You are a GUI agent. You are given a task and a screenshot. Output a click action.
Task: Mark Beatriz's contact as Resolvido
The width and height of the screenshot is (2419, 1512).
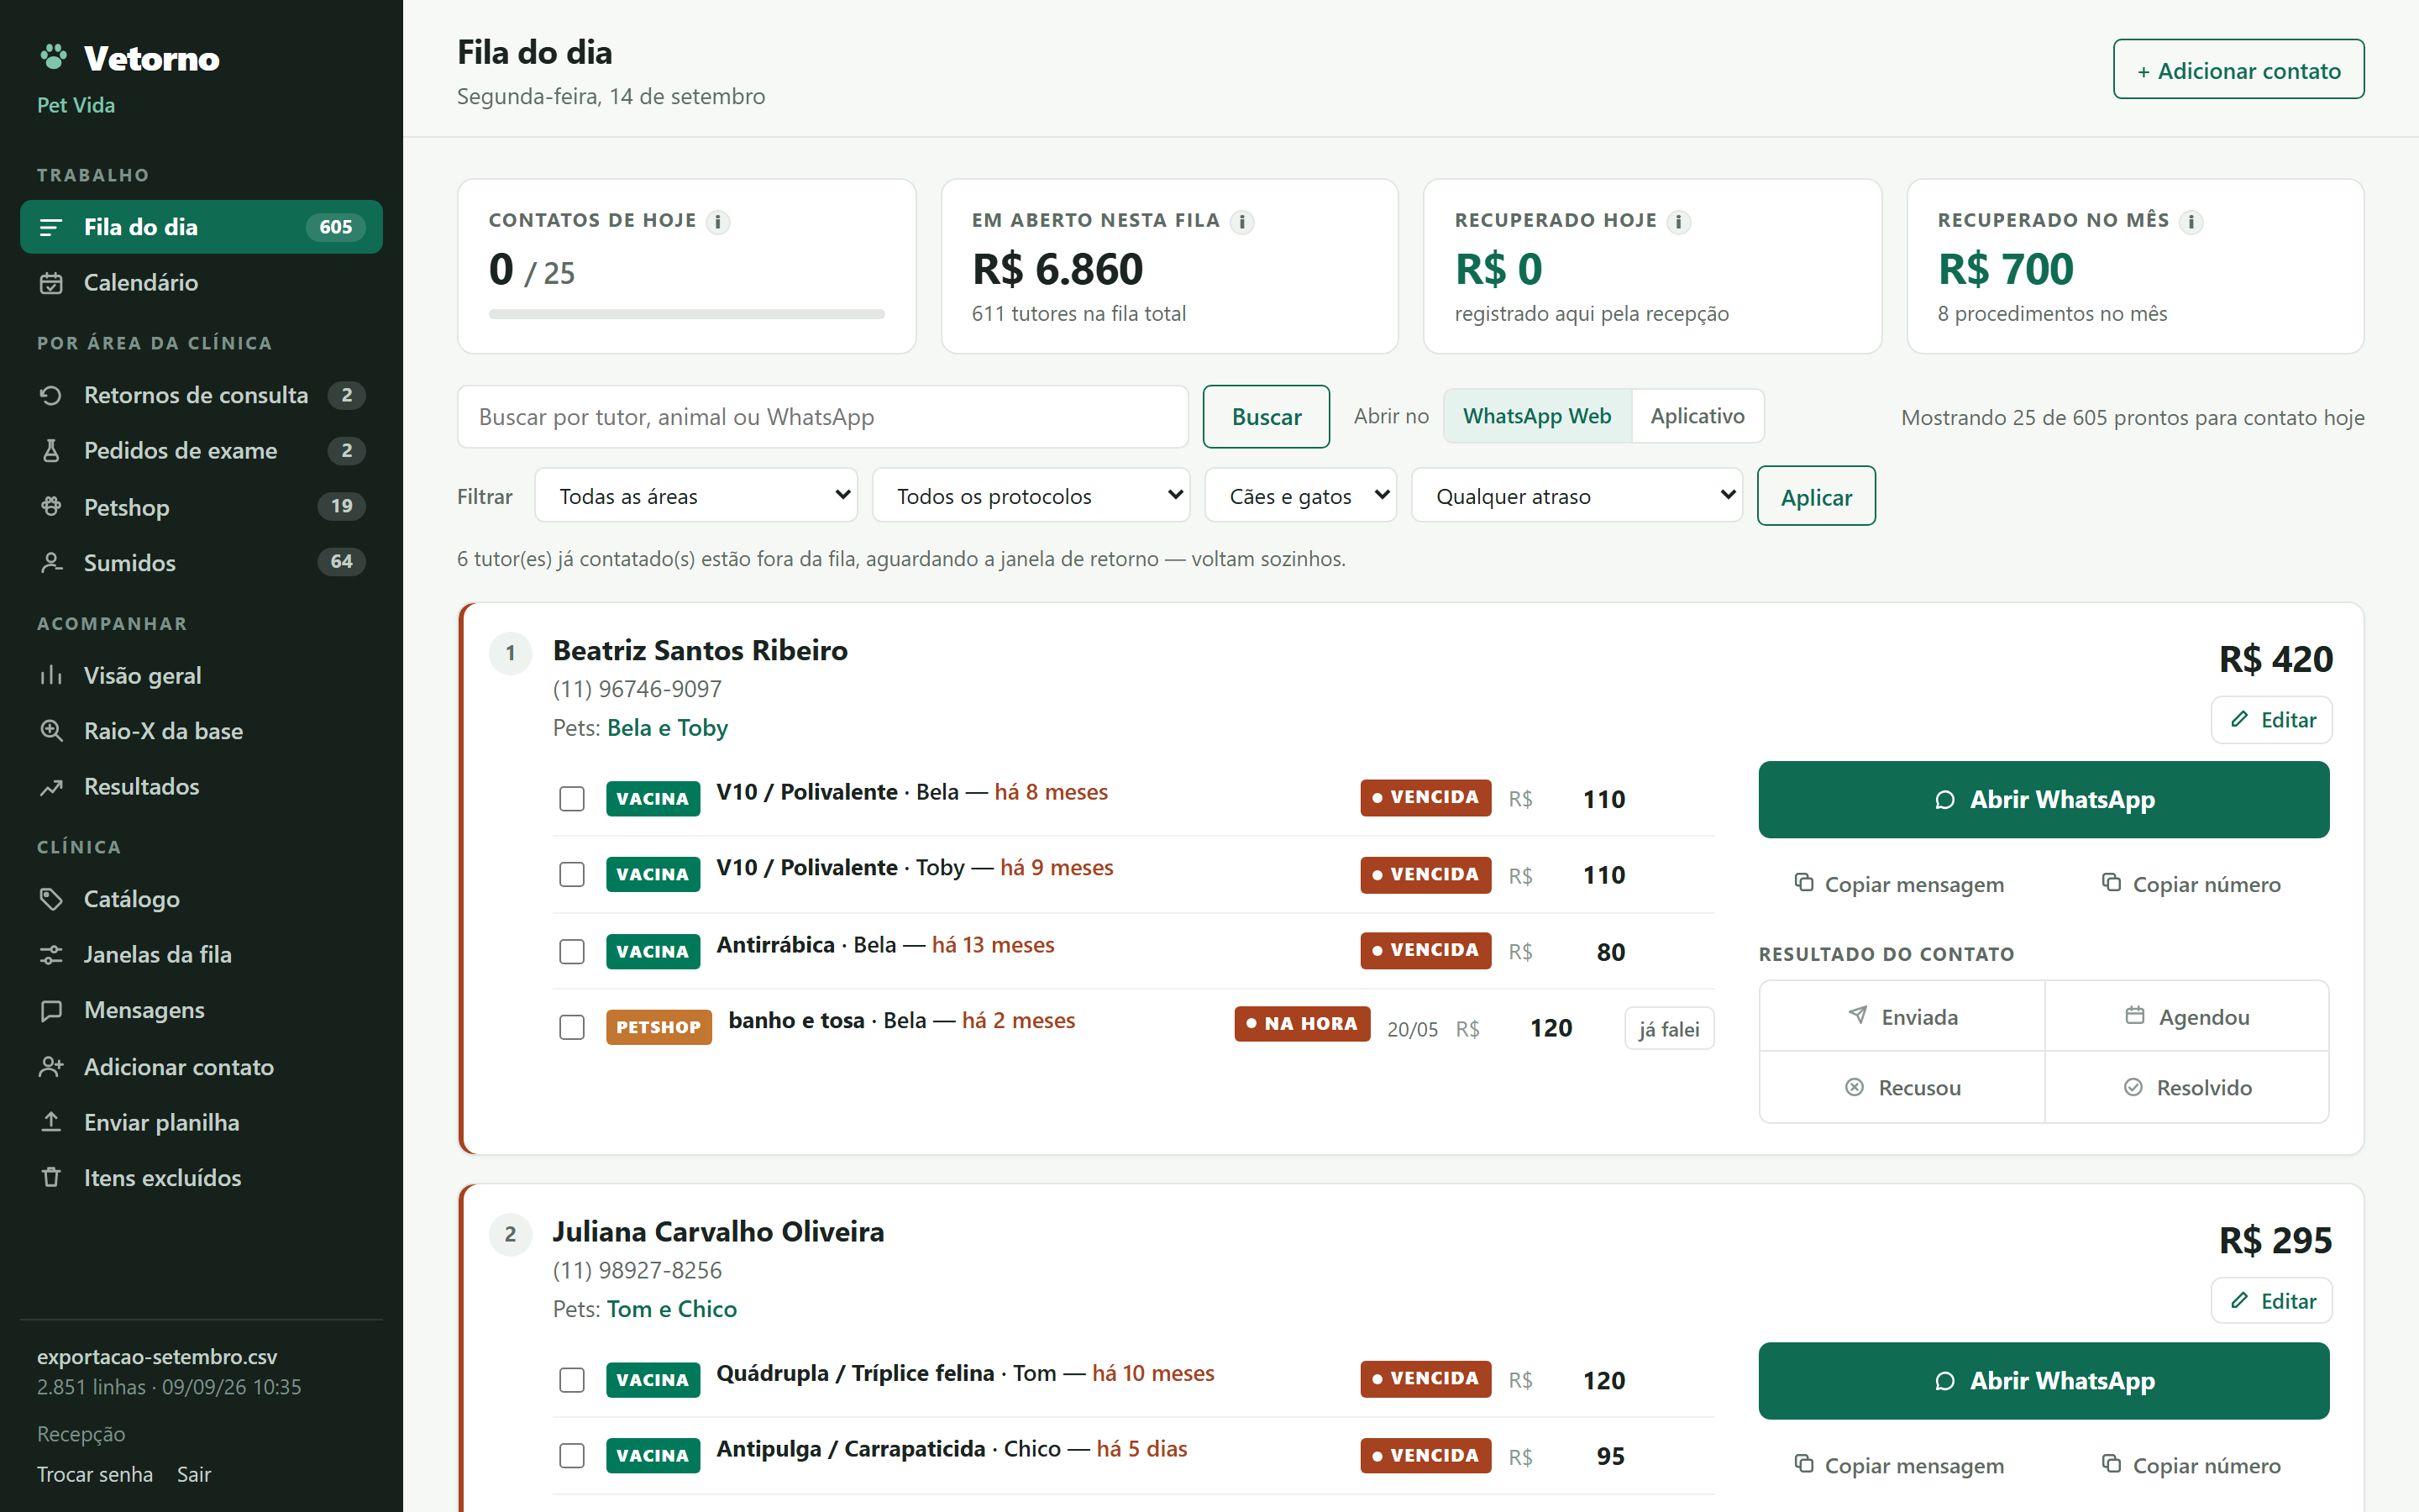[x=2187, y=1087]
